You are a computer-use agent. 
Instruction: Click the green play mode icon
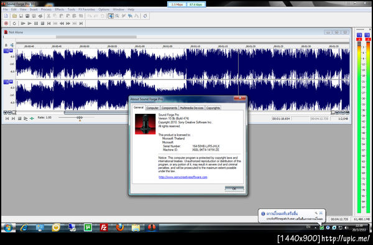[x=32, y=118]
